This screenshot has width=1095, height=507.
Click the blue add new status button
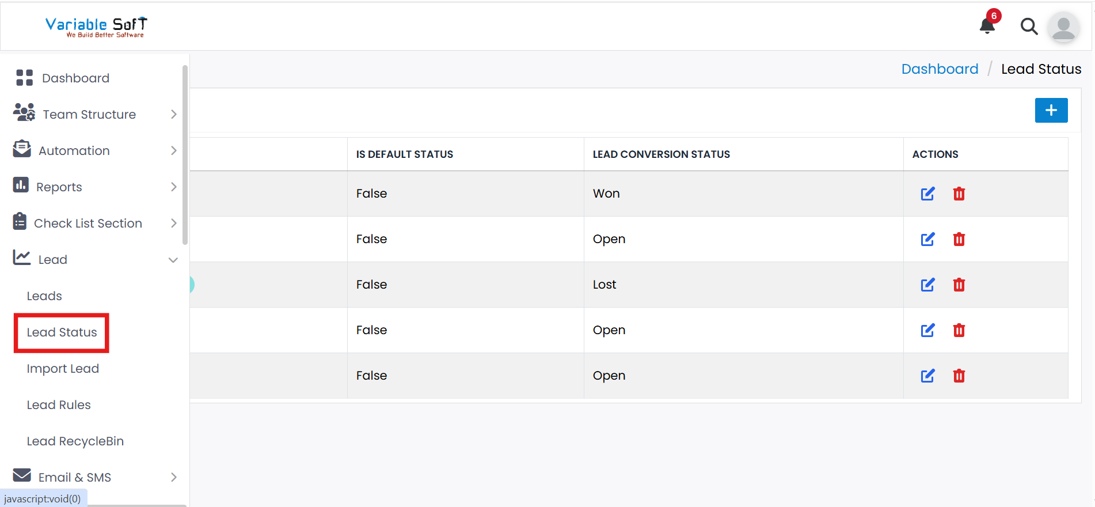(x=1051, y=110)
